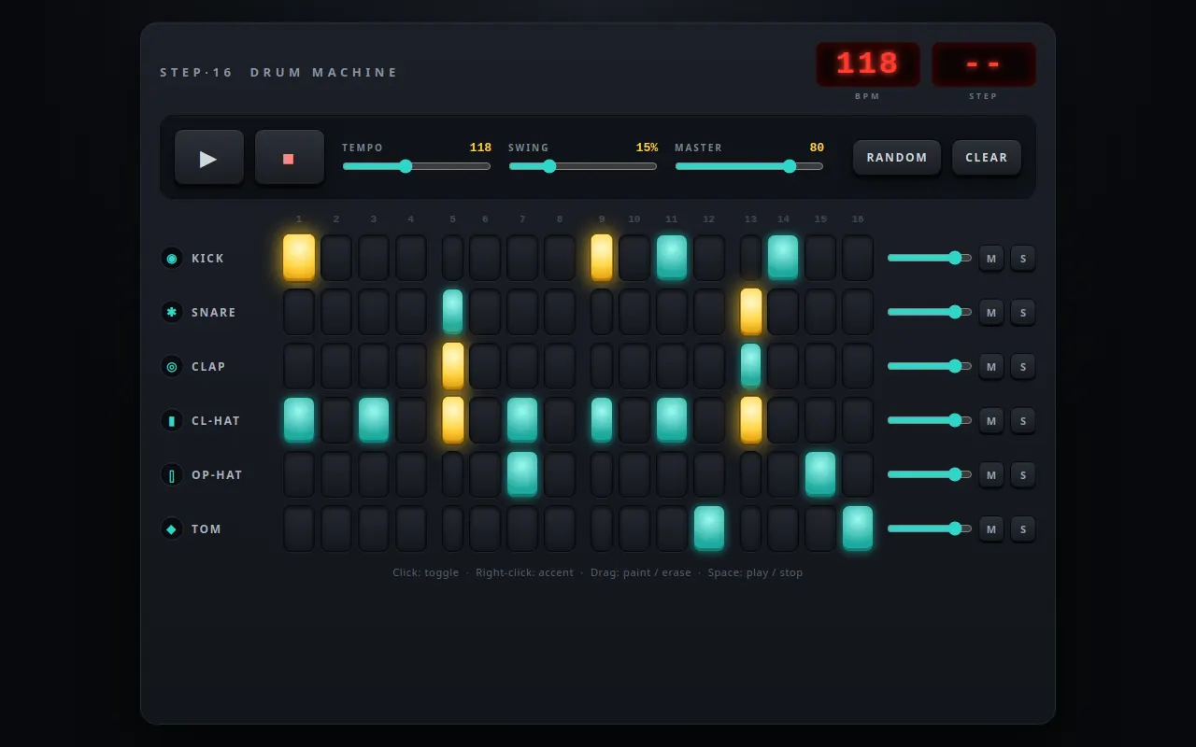The image size is (1196, 747).
Task: Adjust the Swing slider
Action: click(583, 166)
